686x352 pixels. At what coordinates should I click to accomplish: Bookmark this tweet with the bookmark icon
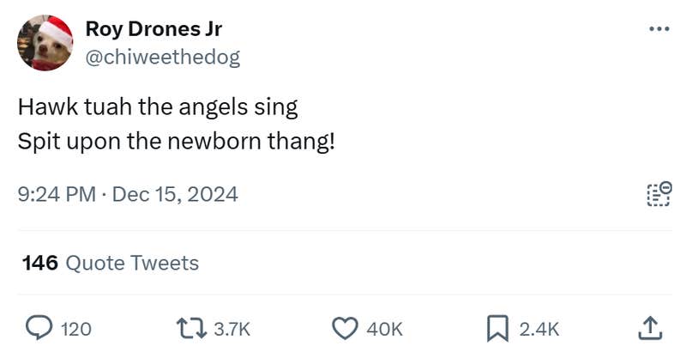coord(498,328)
